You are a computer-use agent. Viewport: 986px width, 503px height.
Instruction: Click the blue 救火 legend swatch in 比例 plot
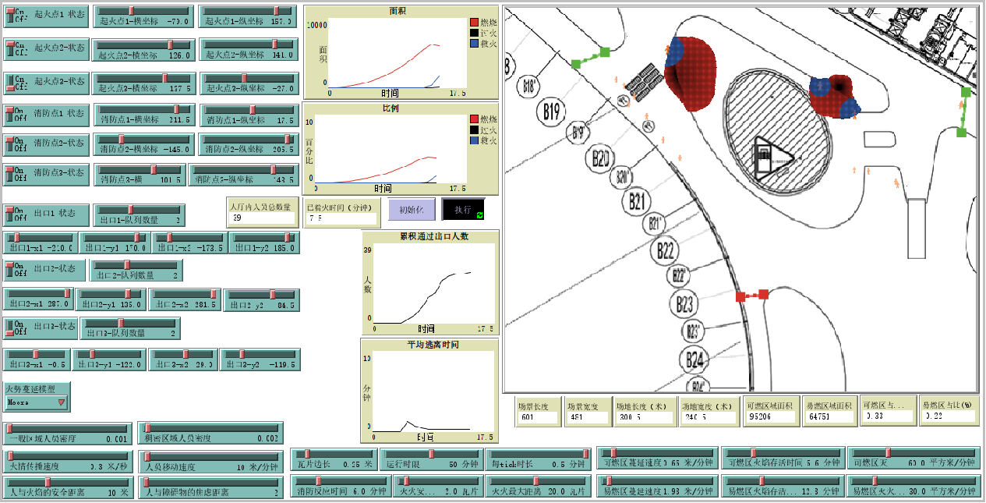click(x=475, y=141)
